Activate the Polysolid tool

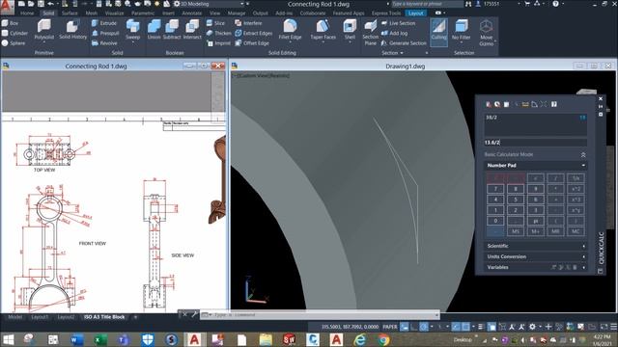pos(44,30)
